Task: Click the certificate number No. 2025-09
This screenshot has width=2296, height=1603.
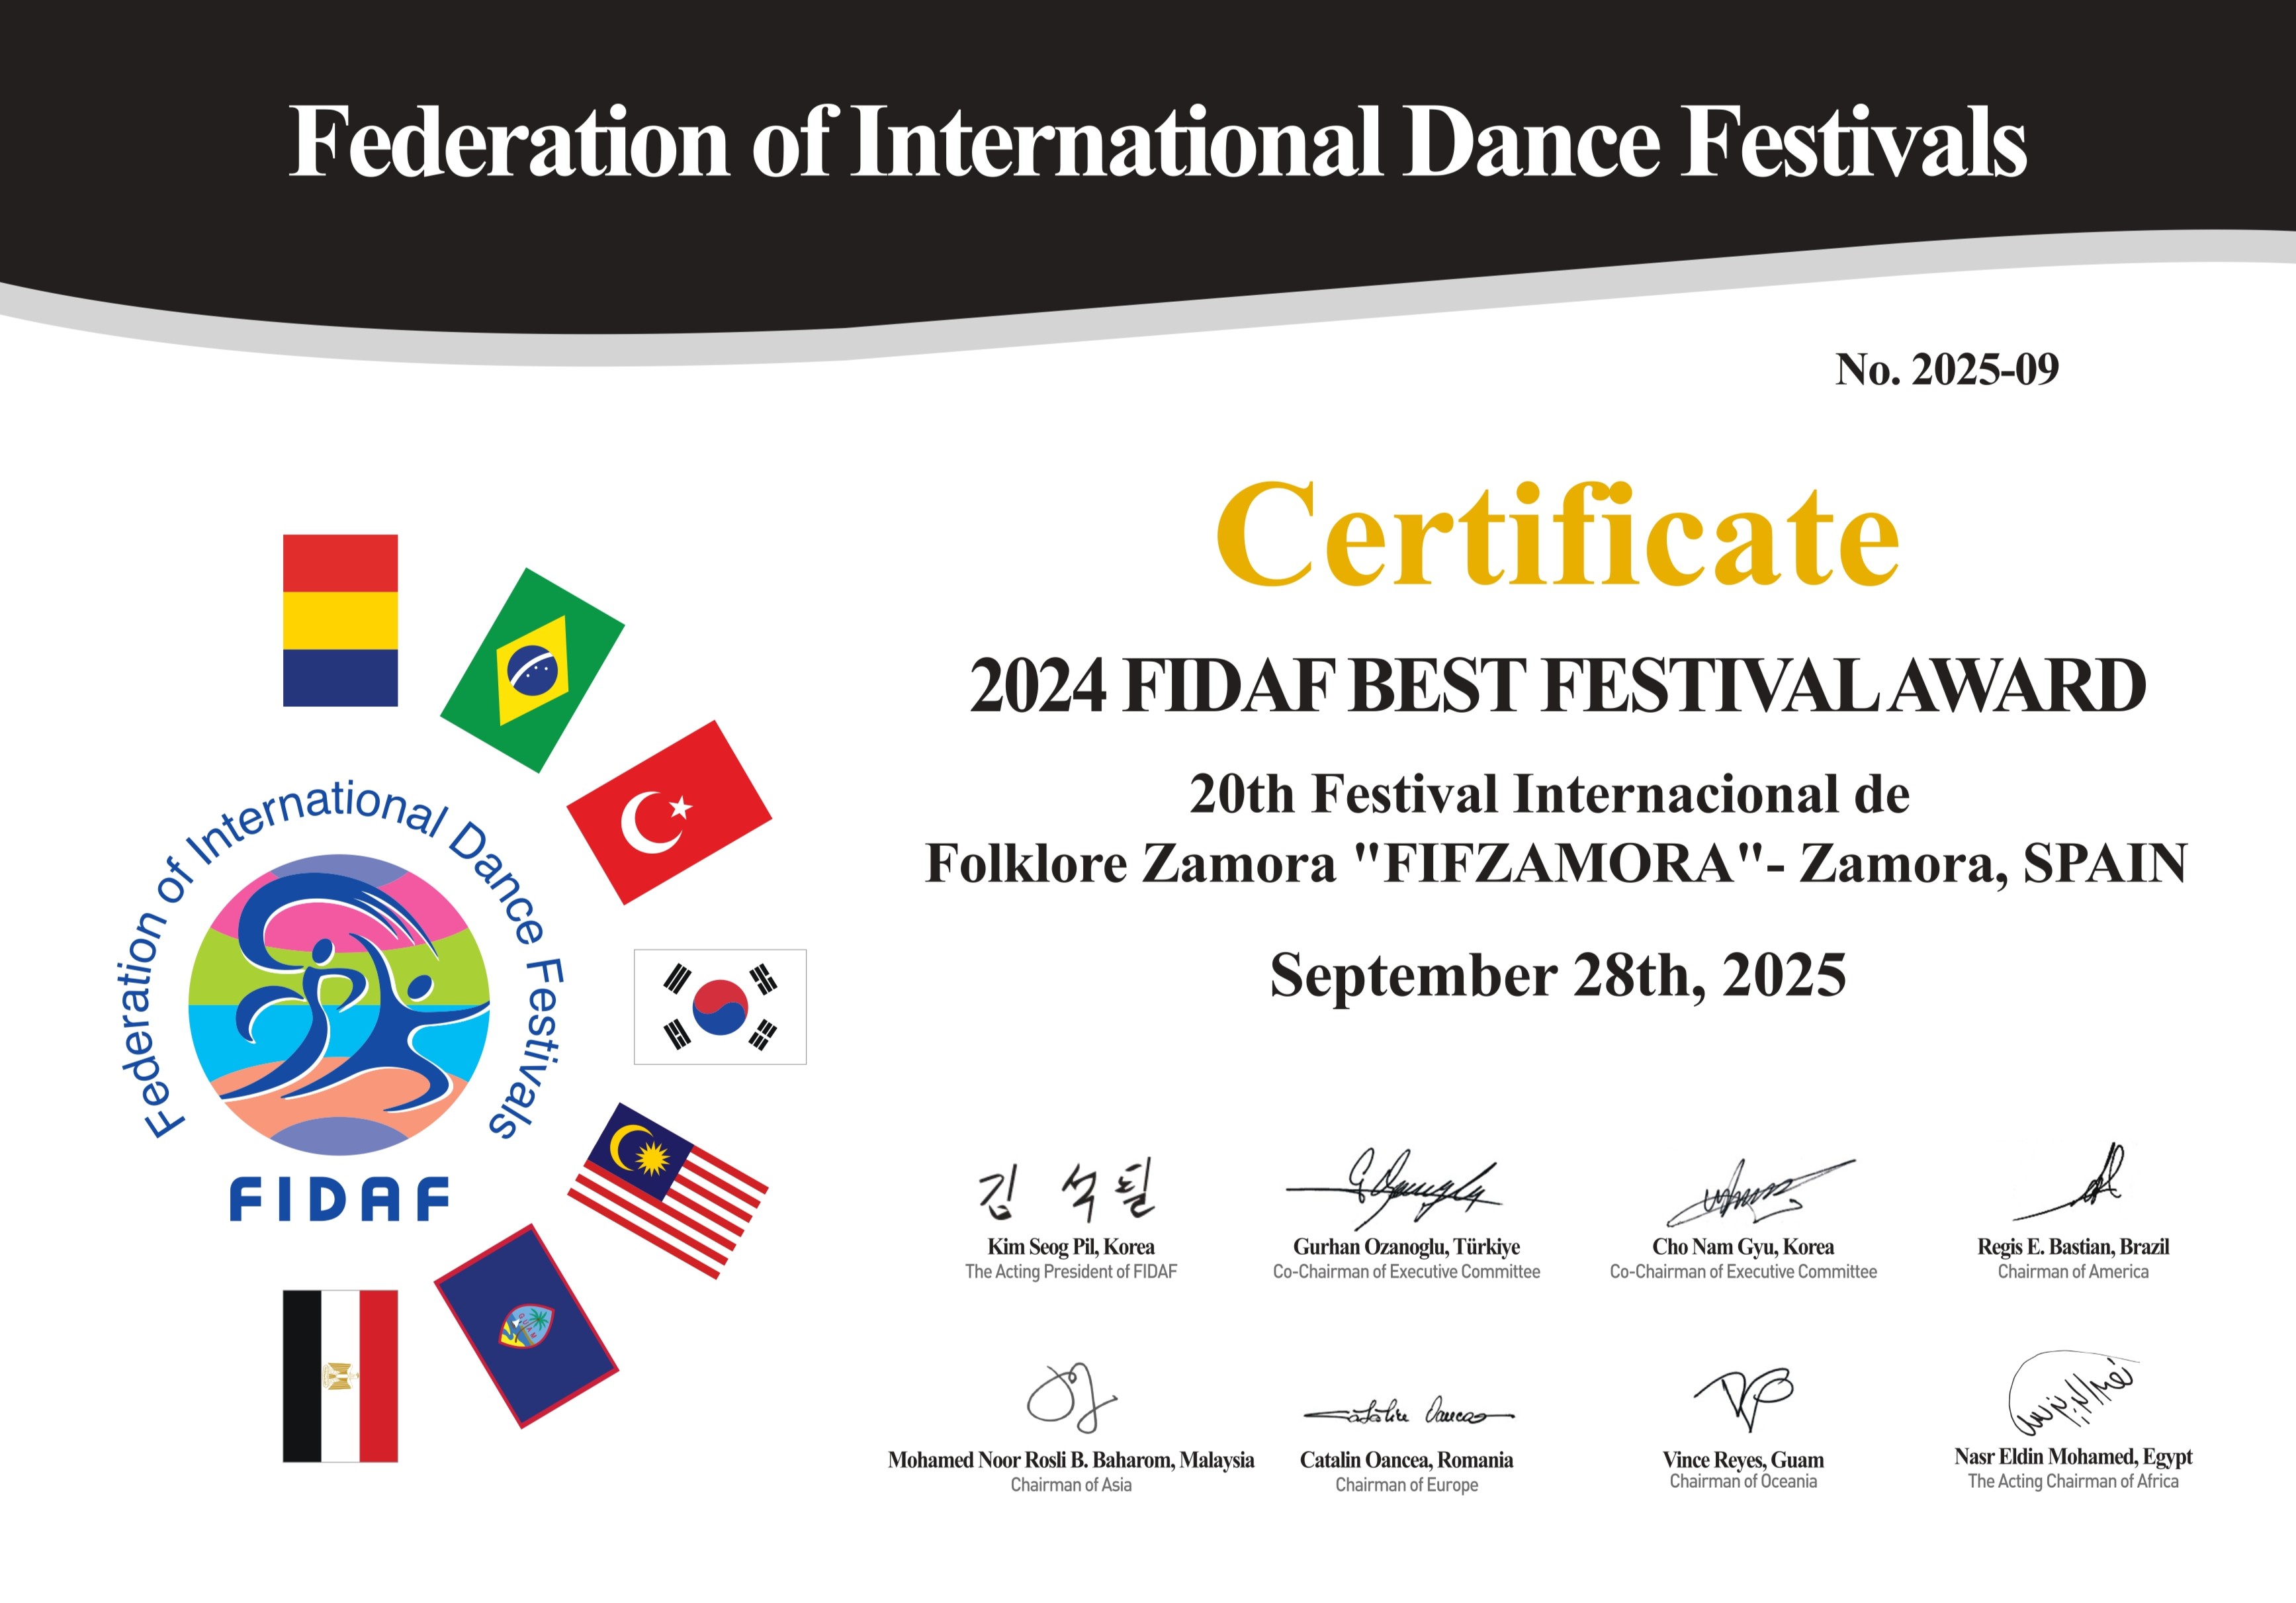Action: pyautogui.click(x=1946, y=369)
